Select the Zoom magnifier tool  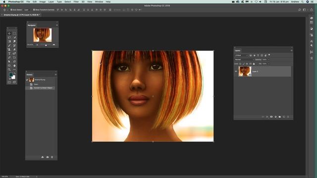9,70
